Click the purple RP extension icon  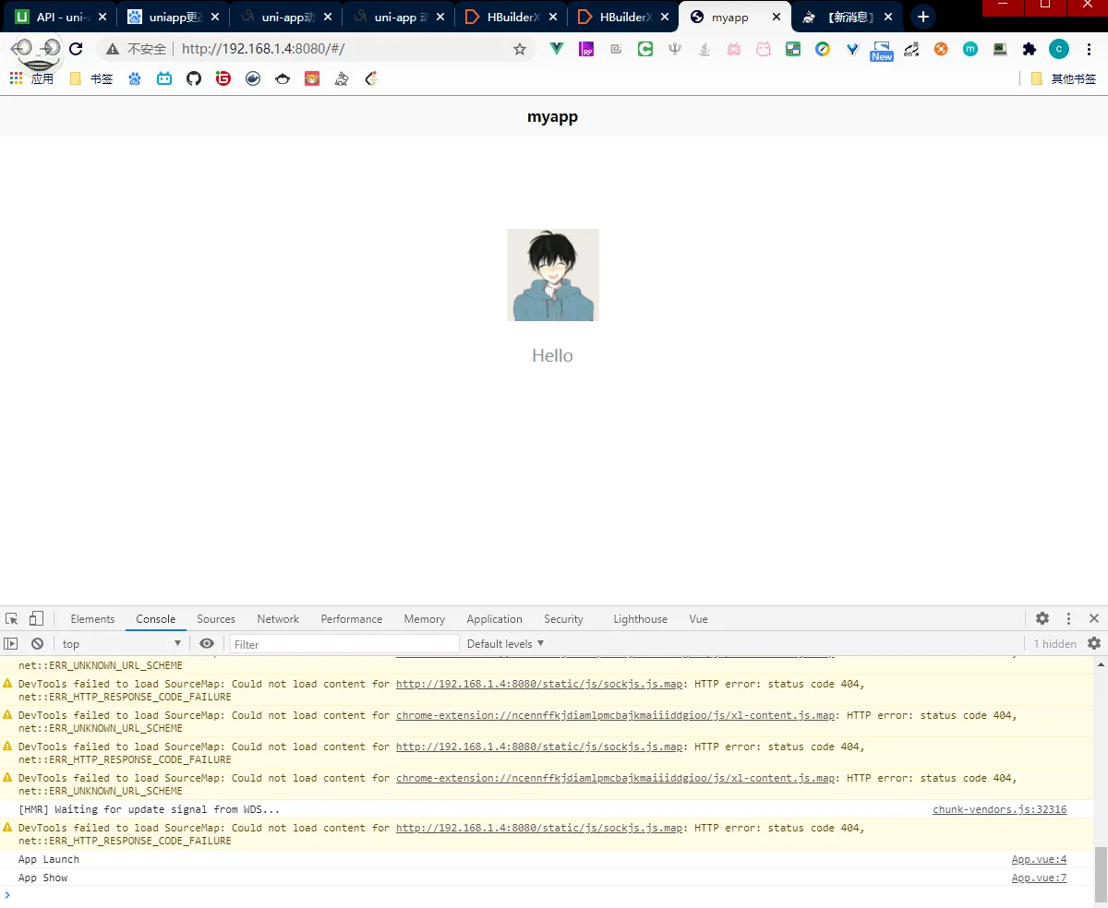pyautogui.click(x=586, y=49)
